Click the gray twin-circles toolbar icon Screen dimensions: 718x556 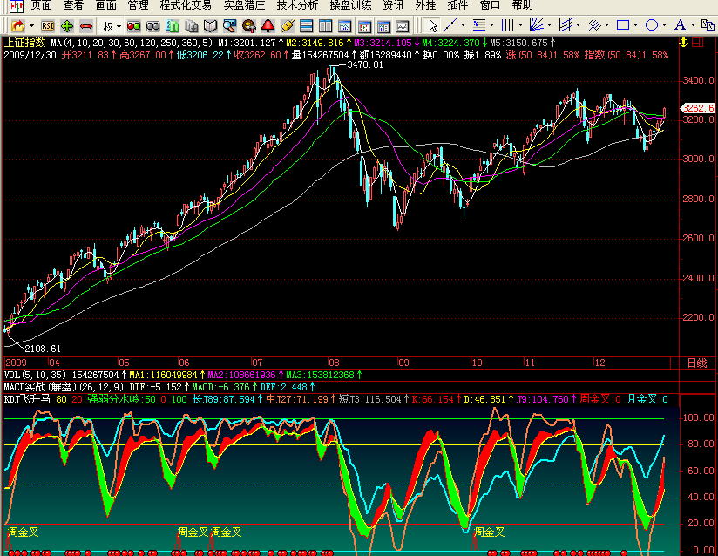(x=153, y=25)
